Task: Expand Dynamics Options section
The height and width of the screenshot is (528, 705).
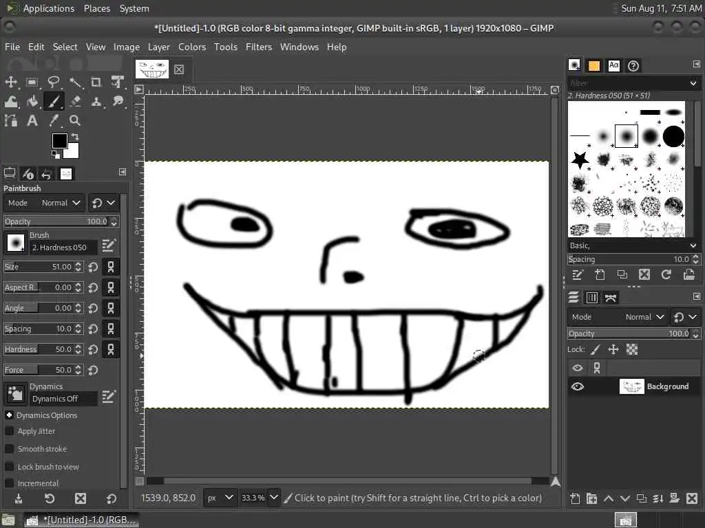Action: click(x=9, y=415)
